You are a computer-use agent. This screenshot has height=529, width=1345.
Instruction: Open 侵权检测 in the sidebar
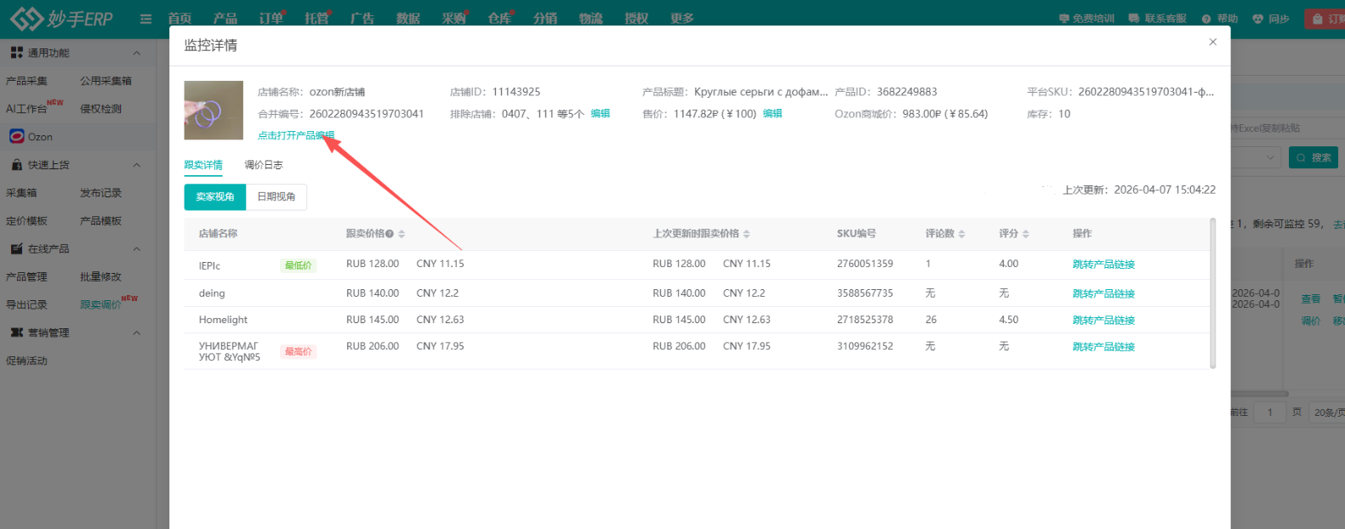click(100, 109)
